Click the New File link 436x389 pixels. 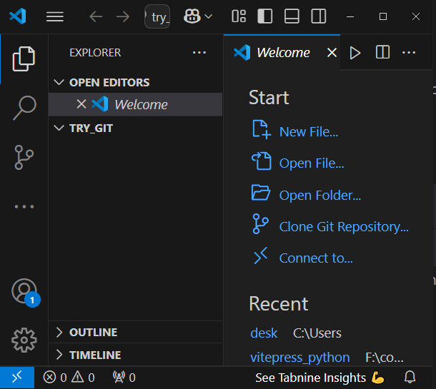pos(308,131)
